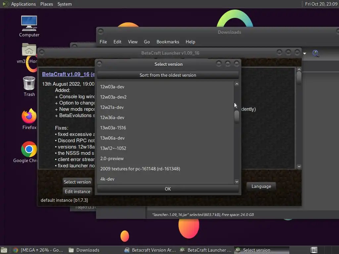This screenshot has width=339, height=254.
Task: Click the Sort: from the oldest version button
Action: 168,75
